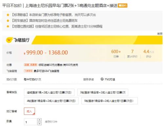The image size is (164, 129).
Task: Open the 7 累计评价 reviews link
Action: tap(132, 54)
